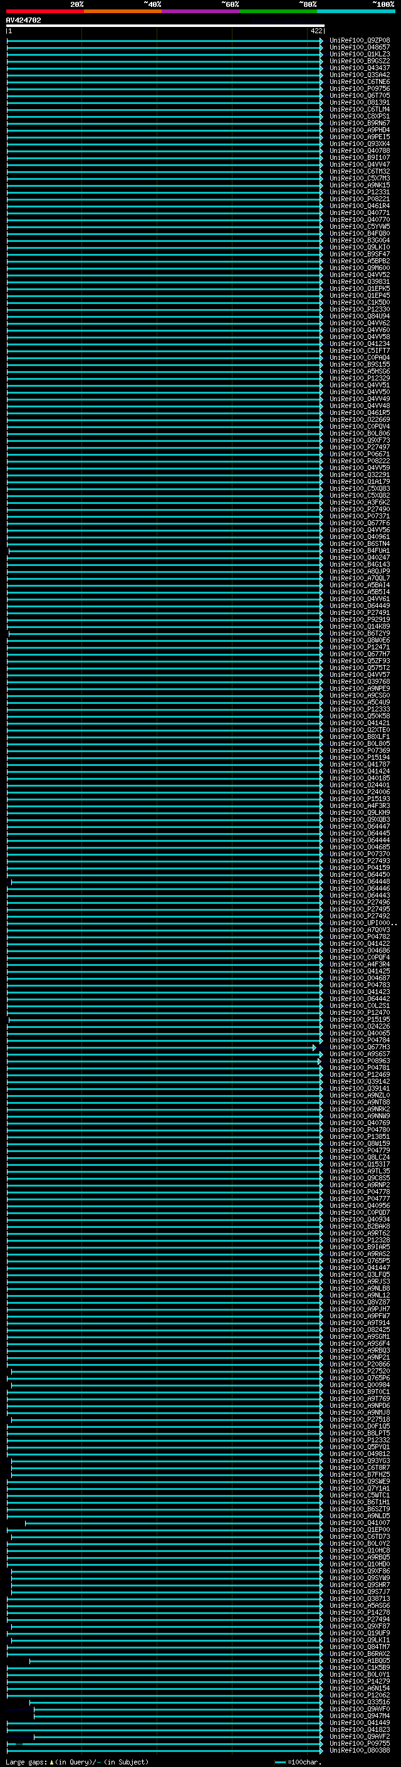Select the UniRef100_P12331 label
This screenshot has height=1767, width=401.
(x=359, y=192)
